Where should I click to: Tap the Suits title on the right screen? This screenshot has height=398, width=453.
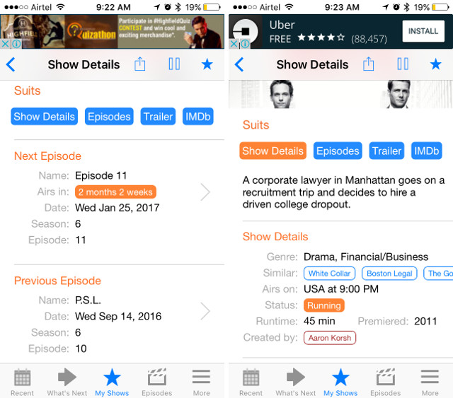(x=256, y=125)
